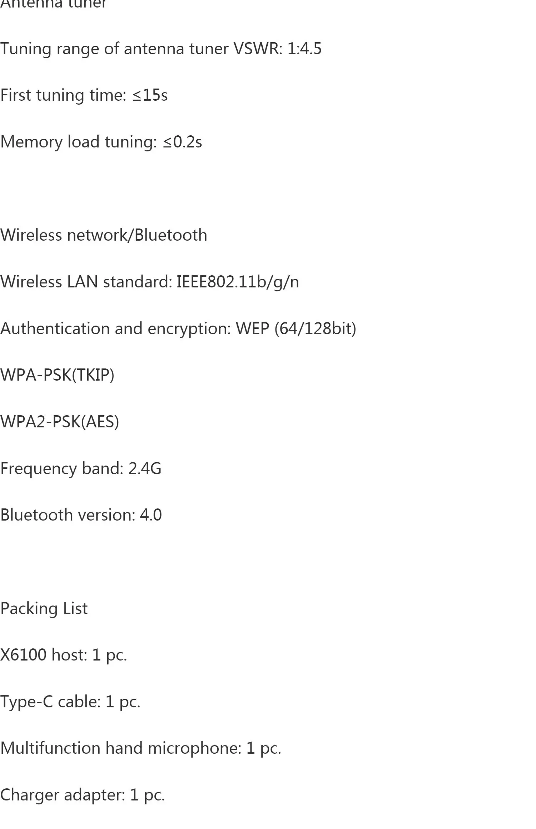Click the Packing List heading
The height and width of the screenshot is (829, 536).
pos(44,609)
